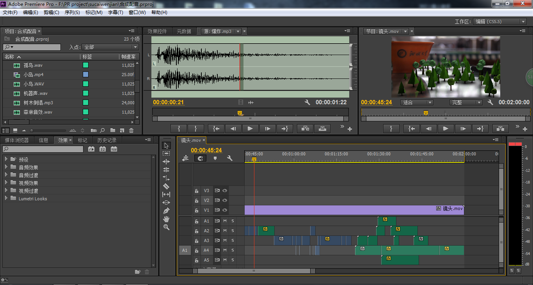Click new bin icon in project panel
This screenshot has height=285, width=533.
click(113, 130)
